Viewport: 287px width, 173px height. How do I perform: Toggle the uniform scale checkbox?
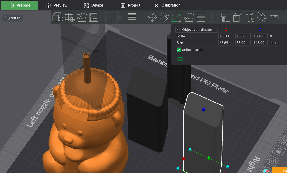coord(179,50)
